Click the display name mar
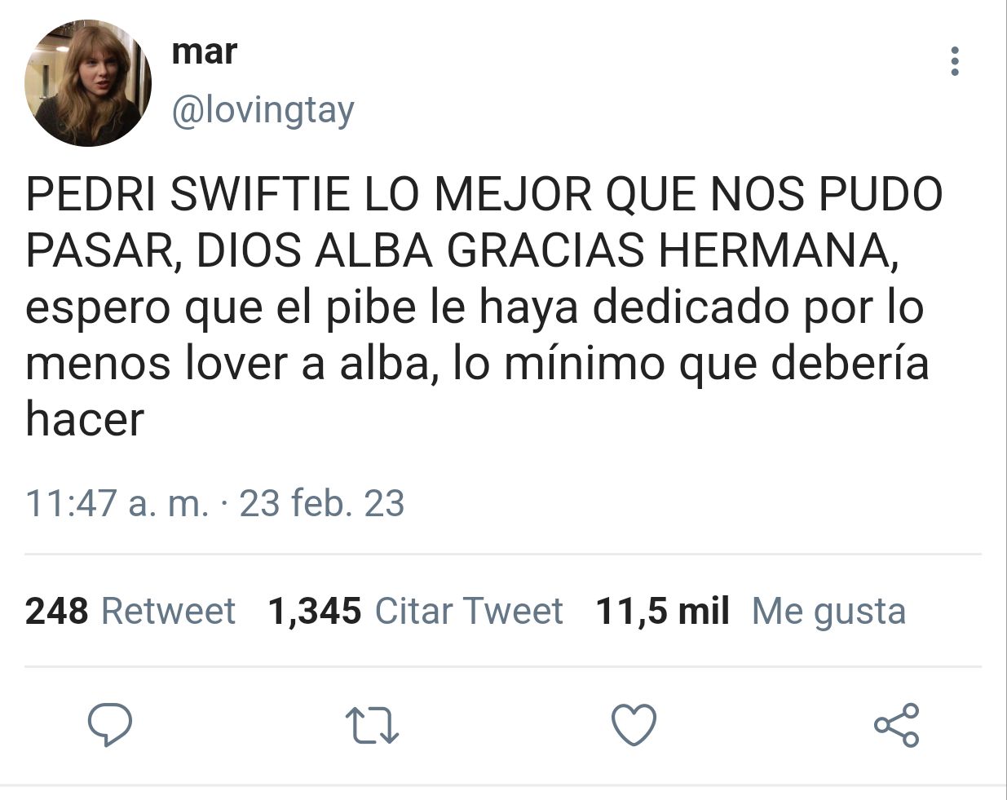1007x800 pixels. (x=204, y=51)
